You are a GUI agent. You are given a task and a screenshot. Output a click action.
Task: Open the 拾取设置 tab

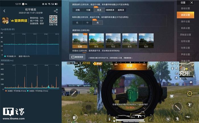coord(185,41)
